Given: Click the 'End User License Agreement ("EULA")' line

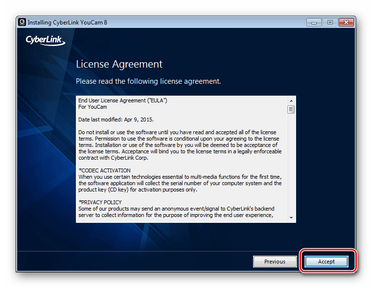Looking at the screenshot, I should [123, 101].
